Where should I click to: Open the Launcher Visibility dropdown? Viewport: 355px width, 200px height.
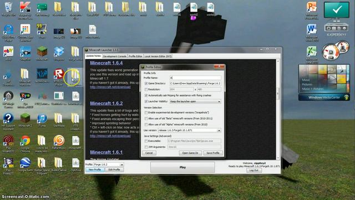[x=195, y=101]
